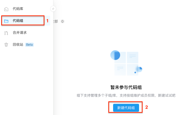The width and height of the screenshot is (189, 115).
Task: Click the blue folder icon for 代码组
Action: click(x=6, y=21)
